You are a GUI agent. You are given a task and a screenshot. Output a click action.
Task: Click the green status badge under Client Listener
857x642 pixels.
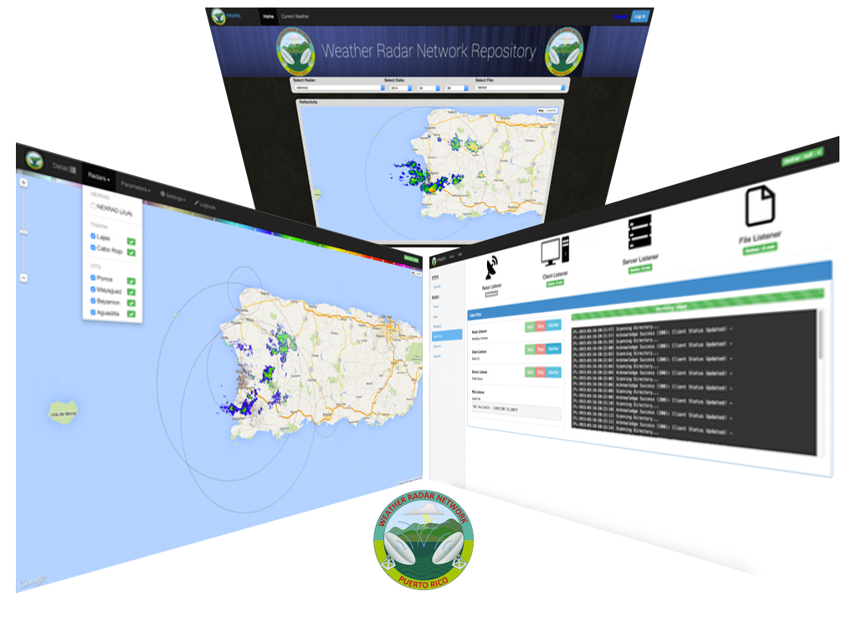[556, 284]
